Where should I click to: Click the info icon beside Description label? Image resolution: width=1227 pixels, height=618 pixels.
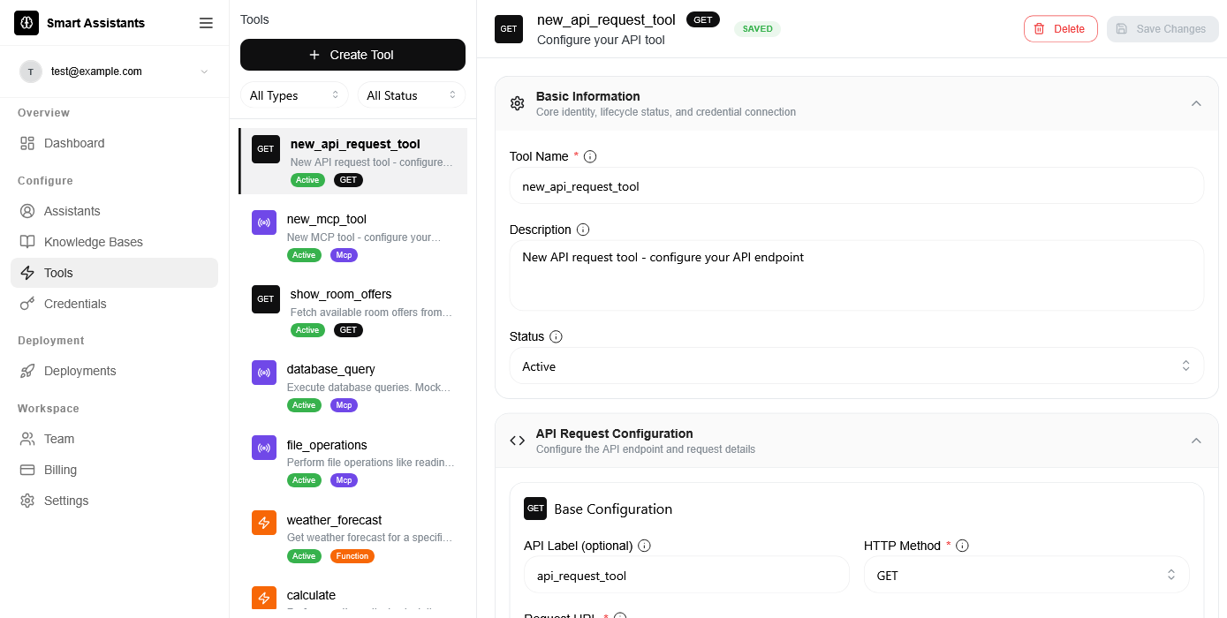pyautogui.click(x=583, y=230)
